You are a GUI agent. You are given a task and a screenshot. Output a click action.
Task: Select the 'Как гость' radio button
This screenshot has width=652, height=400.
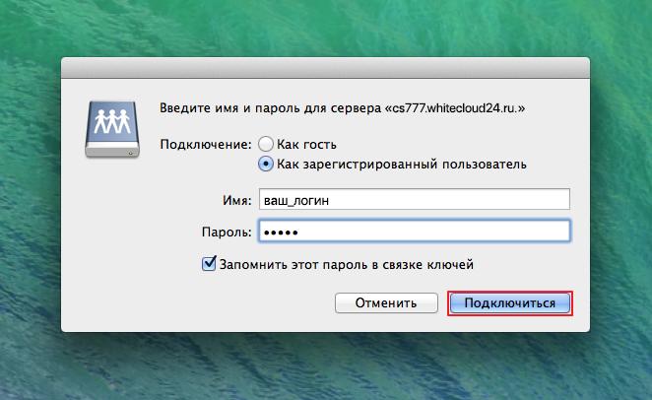point(266,144)
